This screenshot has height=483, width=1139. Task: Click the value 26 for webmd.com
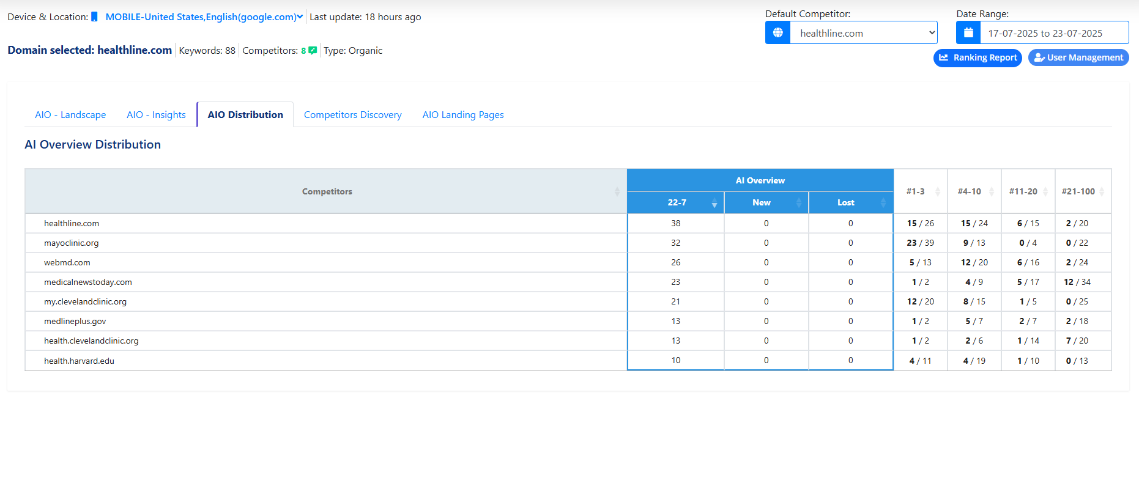click(x=676, y=262)
